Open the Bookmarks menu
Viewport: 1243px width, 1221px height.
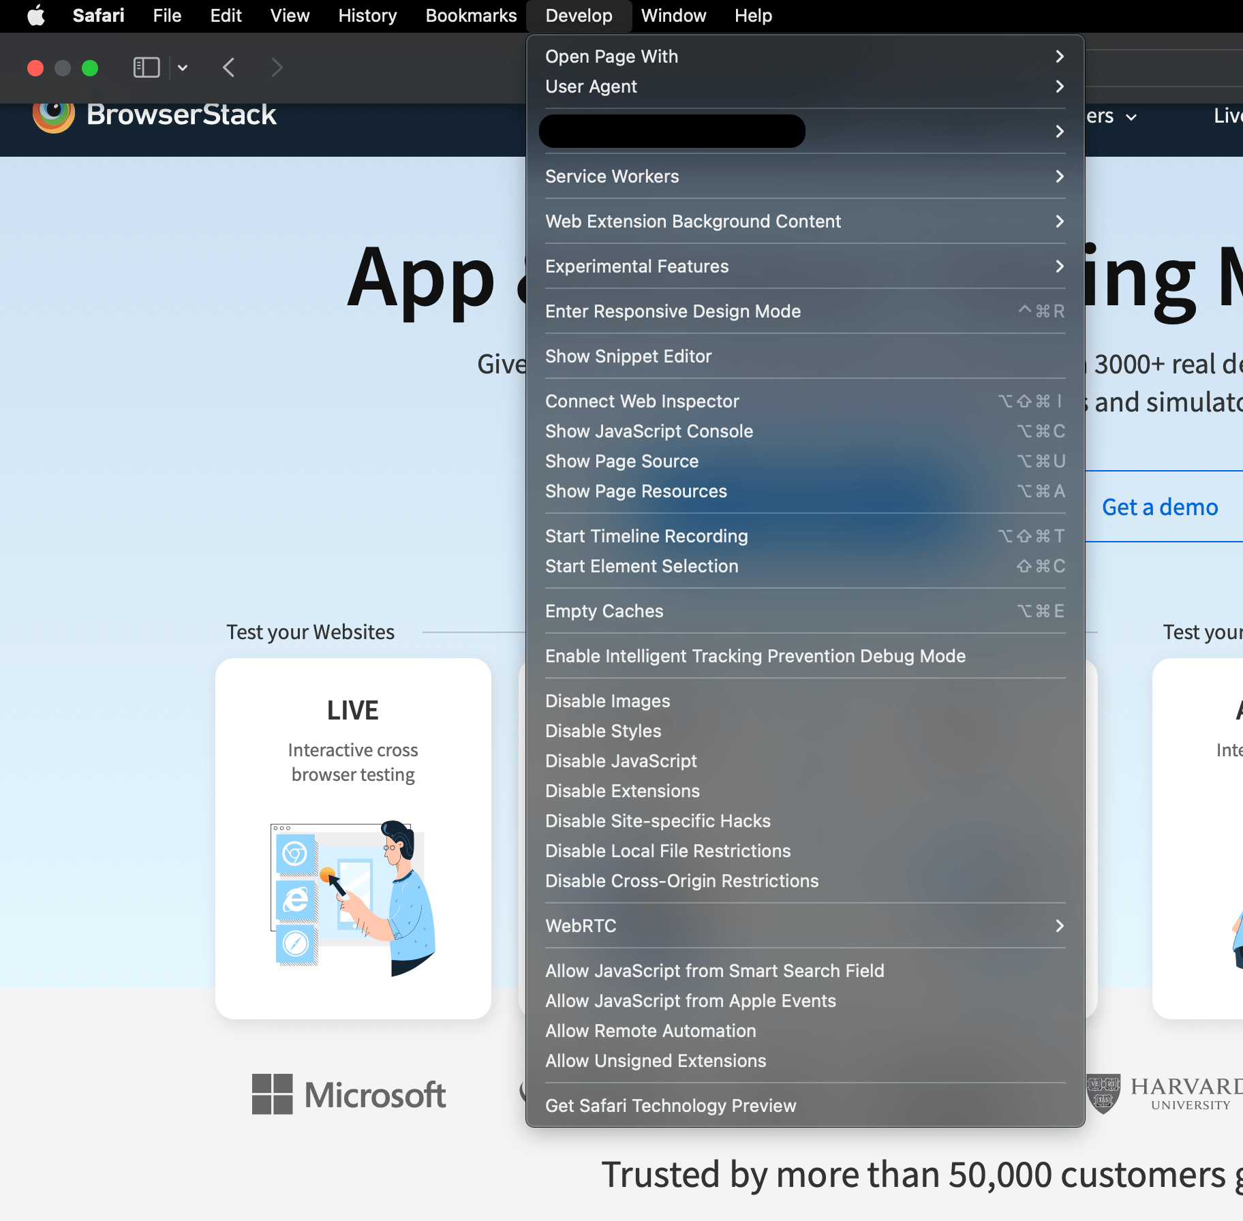(471, 15)
